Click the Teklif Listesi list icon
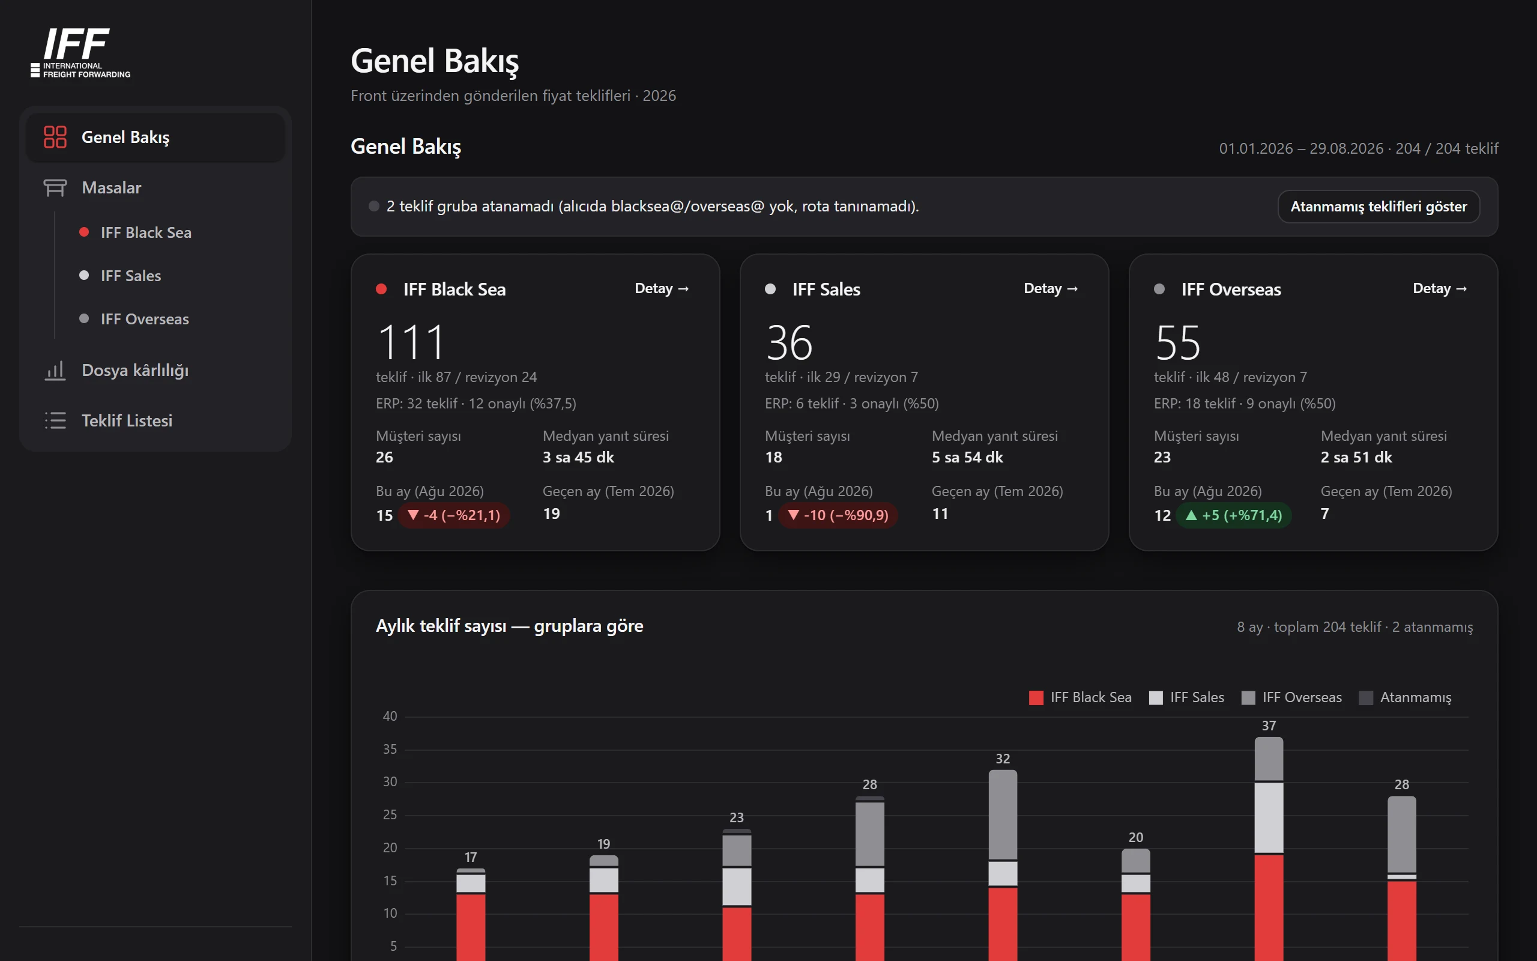The image size is (1537, 961). 55,420
